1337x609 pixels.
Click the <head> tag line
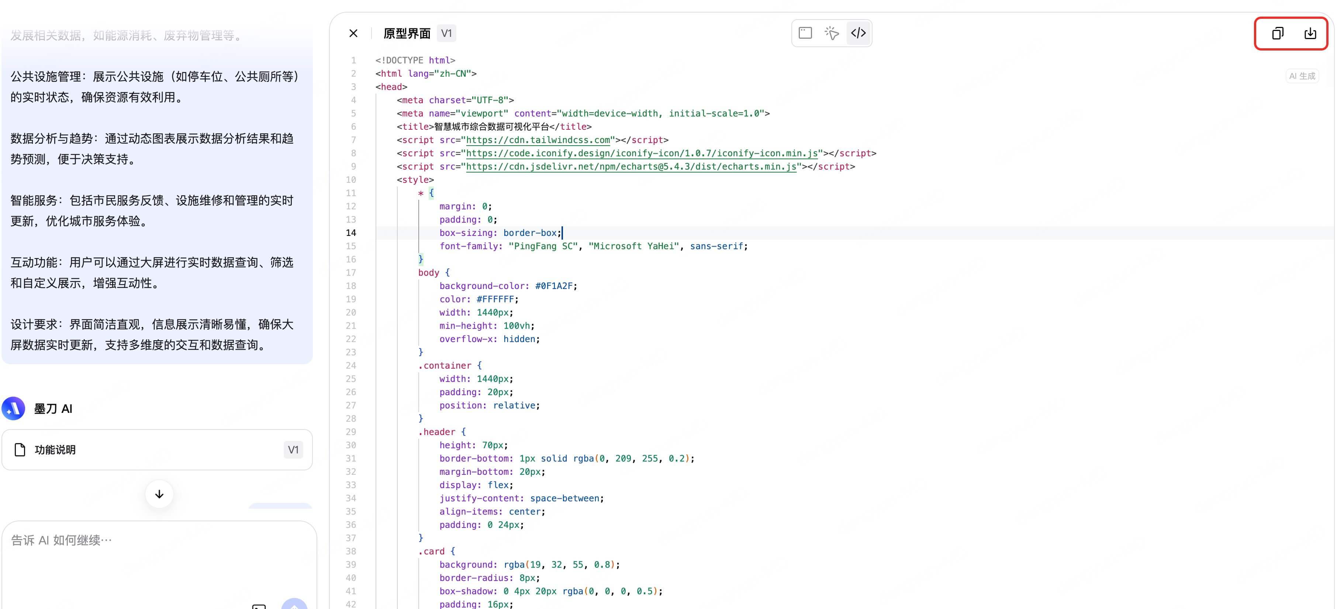pyautogui.click(x=391, y=87)
